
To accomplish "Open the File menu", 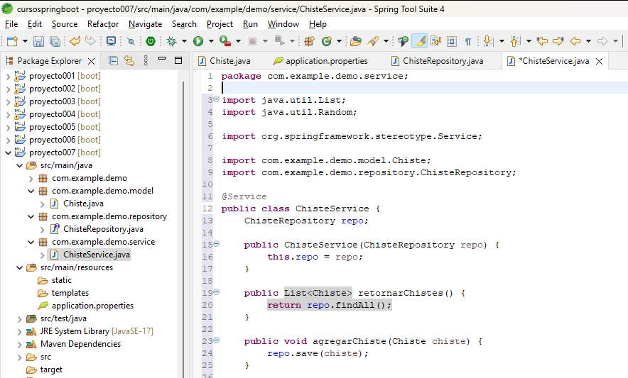I will coord(11,24).
